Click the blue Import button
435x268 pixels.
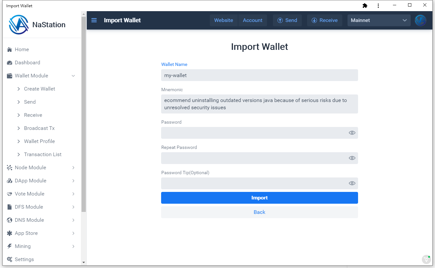click(x=259, y=198)
